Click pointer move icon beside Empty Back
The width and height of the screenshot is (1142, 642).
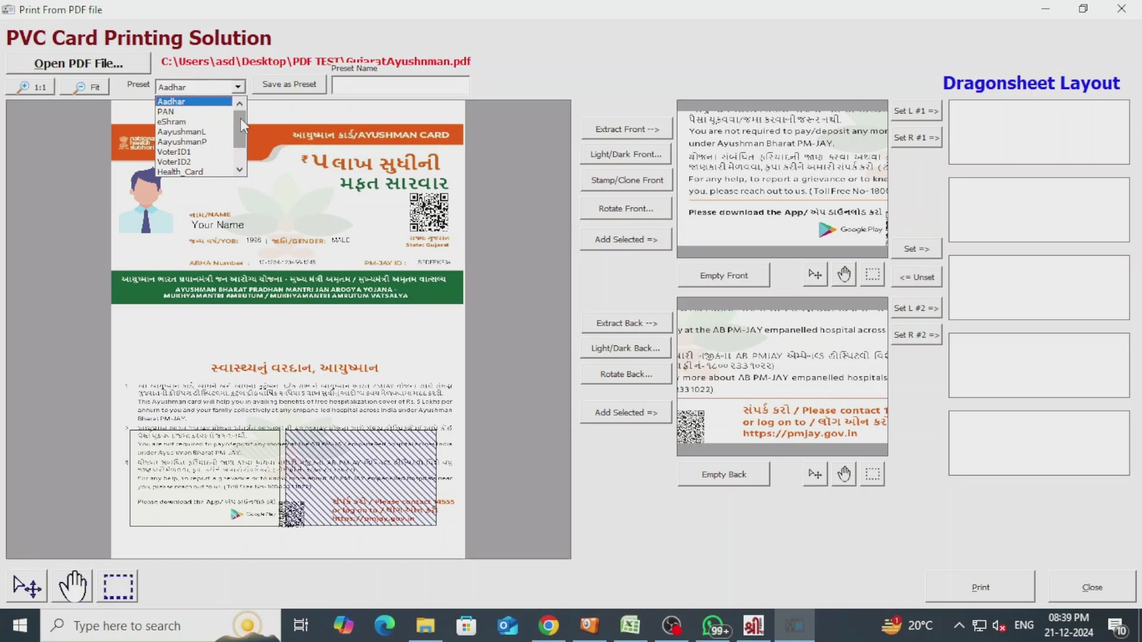[x=815, y=474]
